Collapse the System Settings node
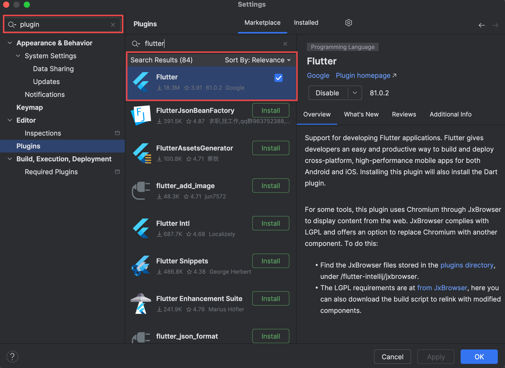The width and height of the screenshot is (505, 368). (18, 56)
